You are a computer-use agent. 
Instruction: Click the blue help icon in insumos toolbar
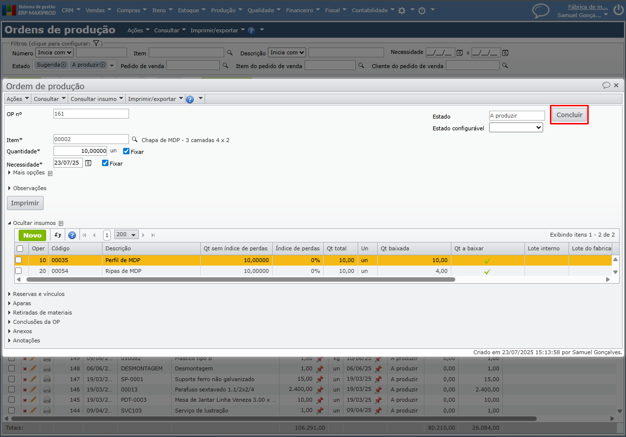pos(72,235)
